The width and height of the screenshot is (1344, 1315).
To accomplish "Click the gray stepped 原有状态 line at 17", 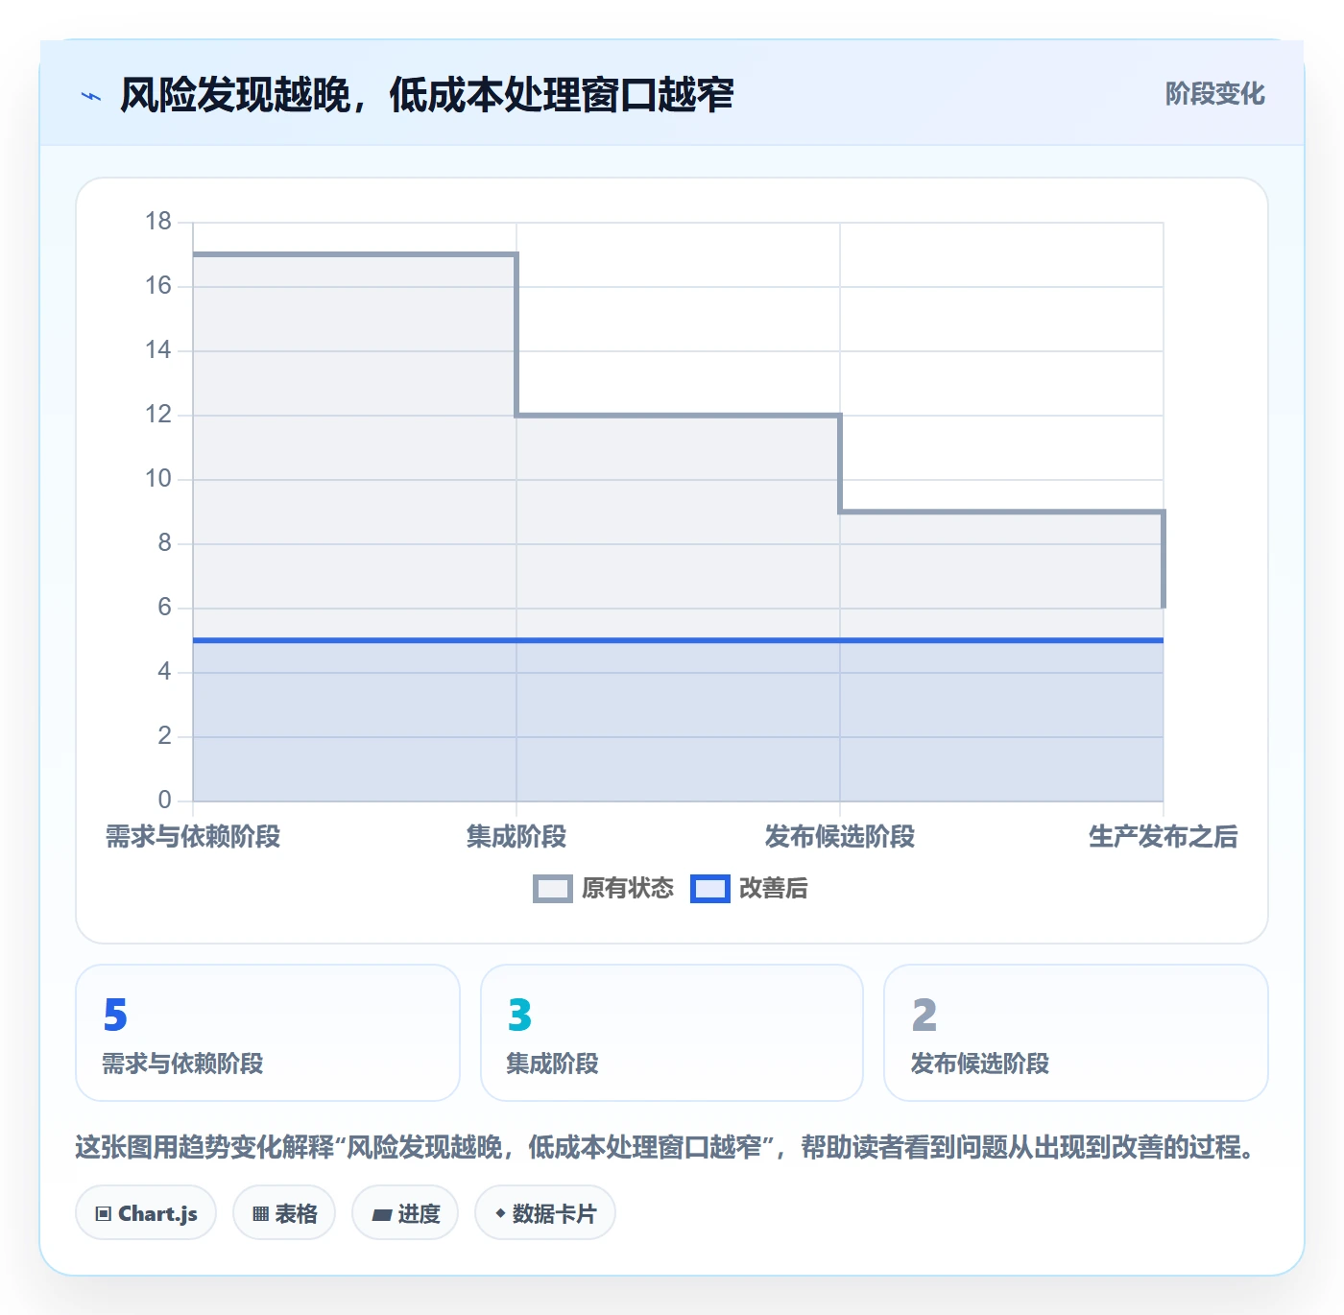I will coord(355,254).
